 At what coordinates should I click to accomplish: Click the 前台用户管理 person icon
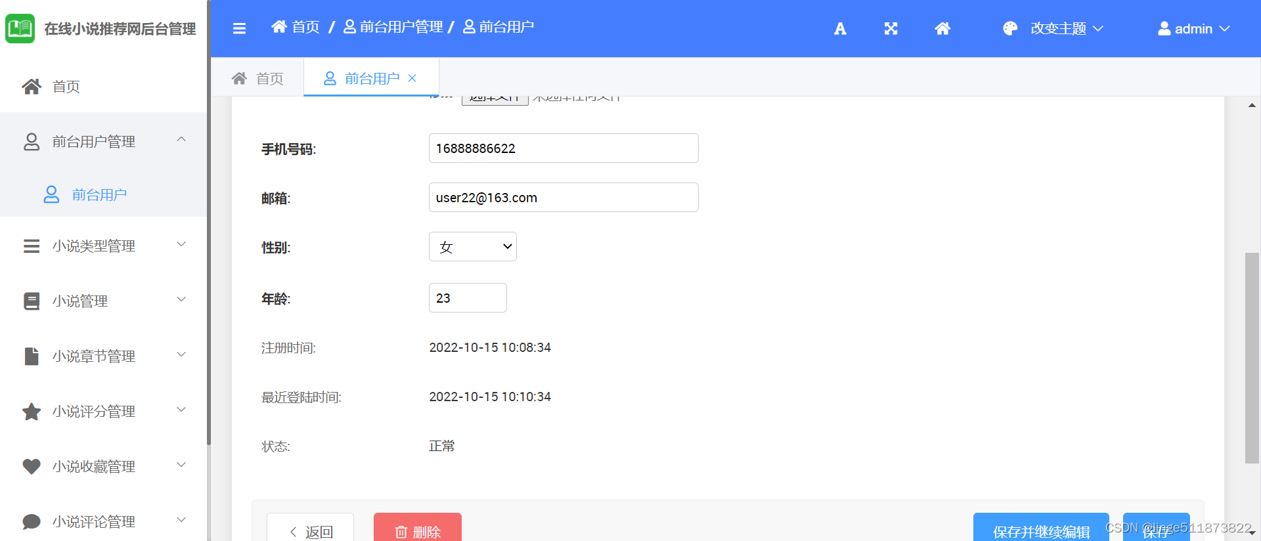coord(32,142)
